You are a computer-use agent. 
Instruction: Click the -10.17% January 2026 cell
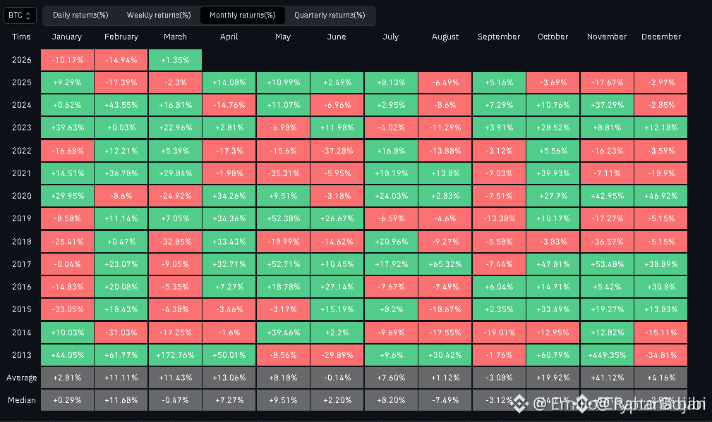pyautogui.click(x=67, y=60)
